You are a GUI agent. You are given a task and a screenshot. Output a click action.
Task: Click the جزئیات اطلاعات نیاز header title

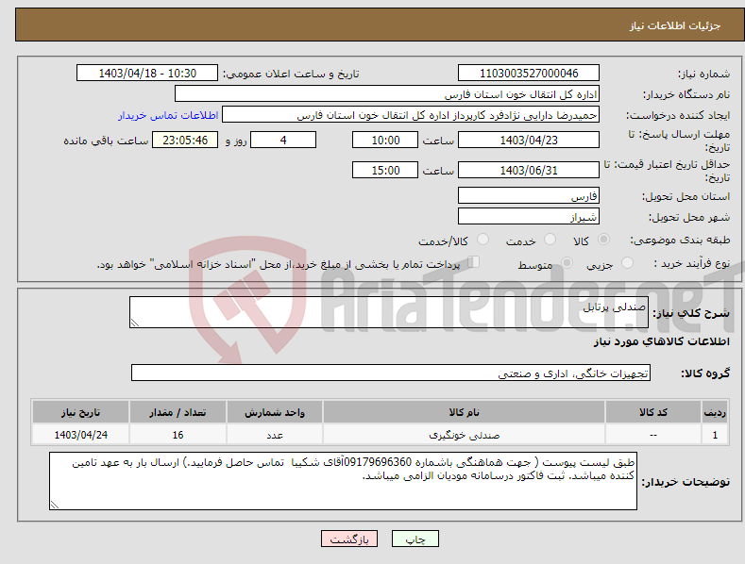point(675,25)
